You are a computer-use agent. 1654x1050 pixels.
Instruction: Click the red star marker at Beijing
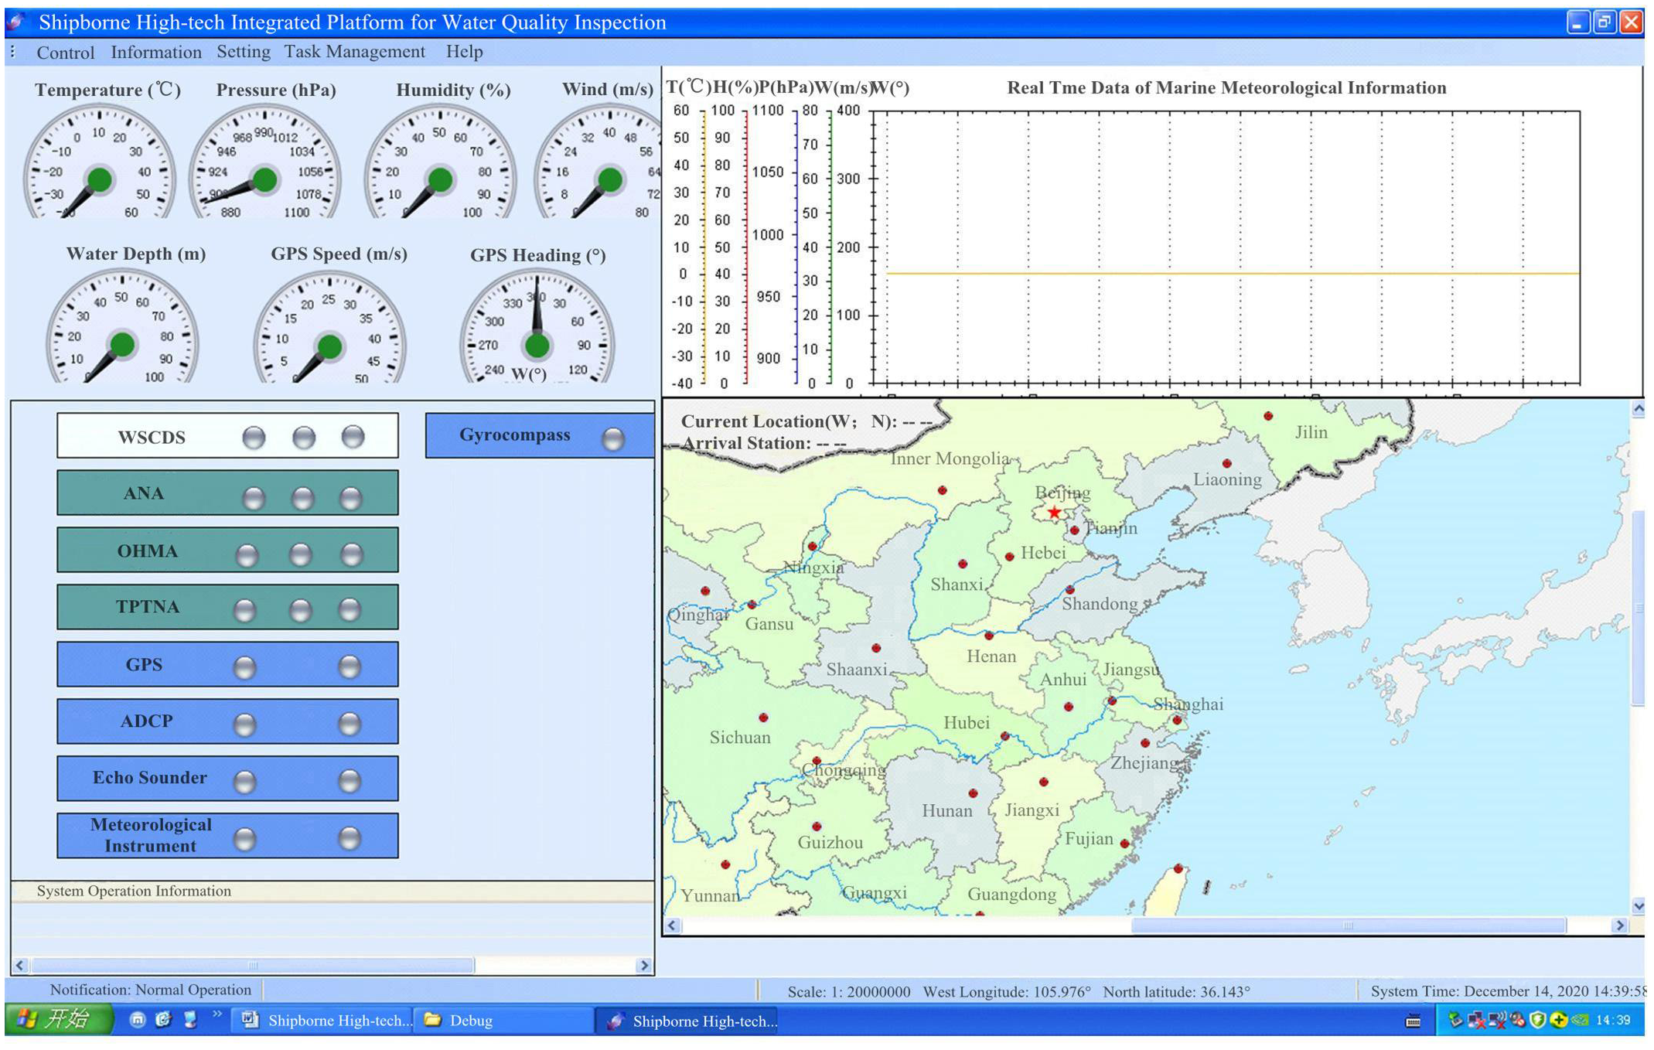1055,513
